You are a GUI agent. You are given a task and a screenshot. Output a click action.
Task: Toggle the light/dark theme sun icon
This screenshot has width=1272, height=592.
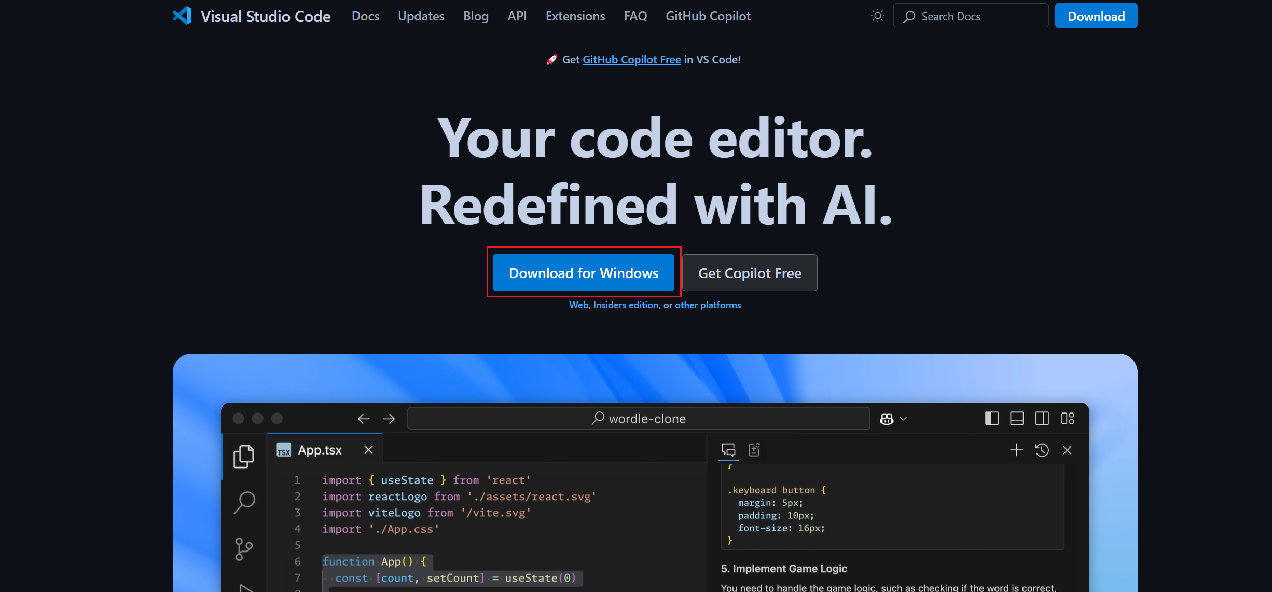[x=877, y=16]
